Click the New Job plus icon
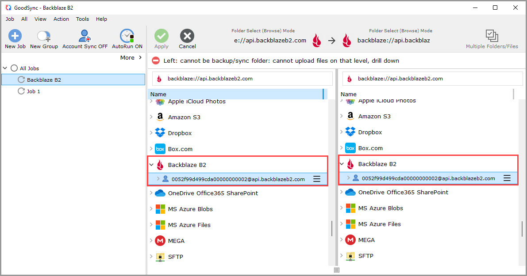527x276 pixels. (x=15, y=35)
